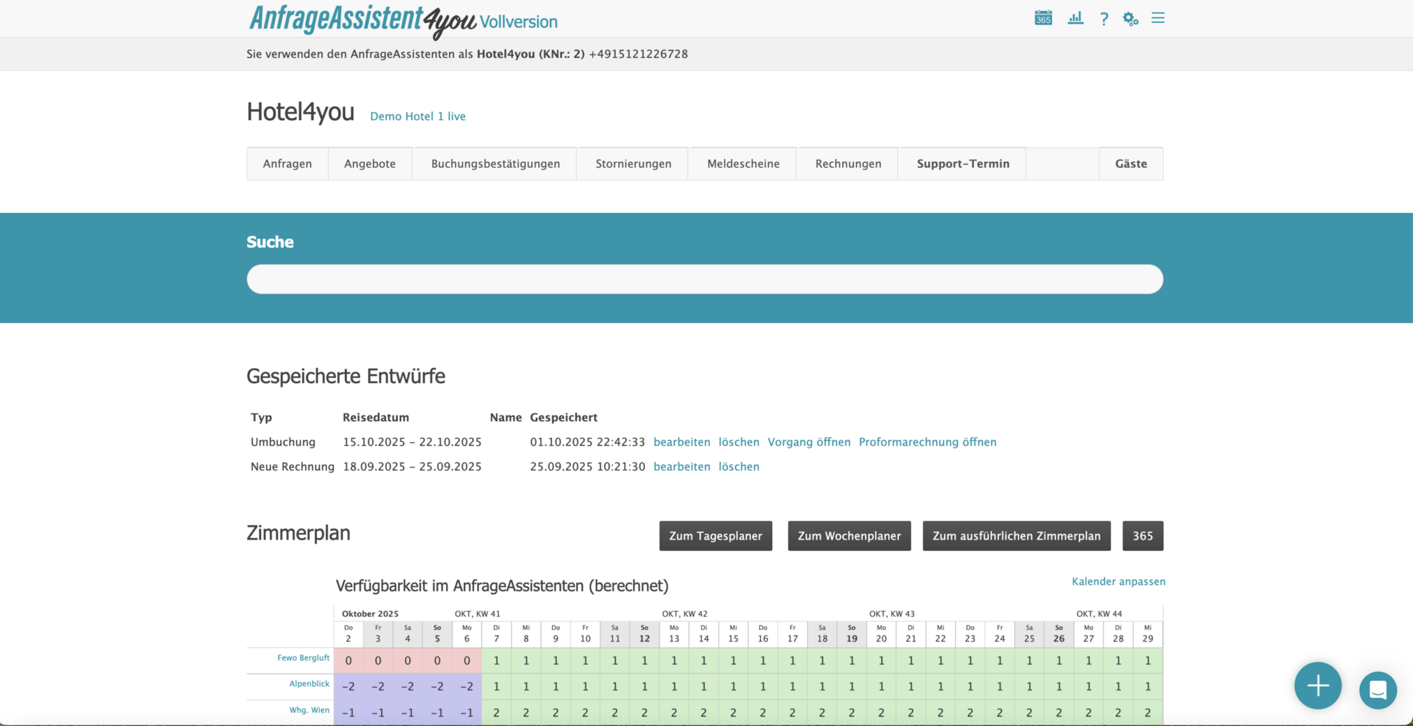This screenshot has height=726, width=1413.
Task: Open the Buchungsbestätigungen tab
Action: point(495,164)
